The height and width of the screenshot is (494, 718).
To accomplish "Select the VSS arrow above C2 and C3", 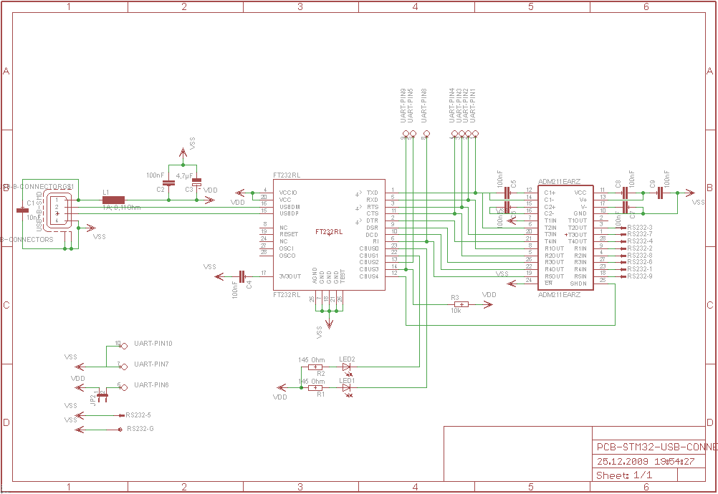I will tap(183, 152).
